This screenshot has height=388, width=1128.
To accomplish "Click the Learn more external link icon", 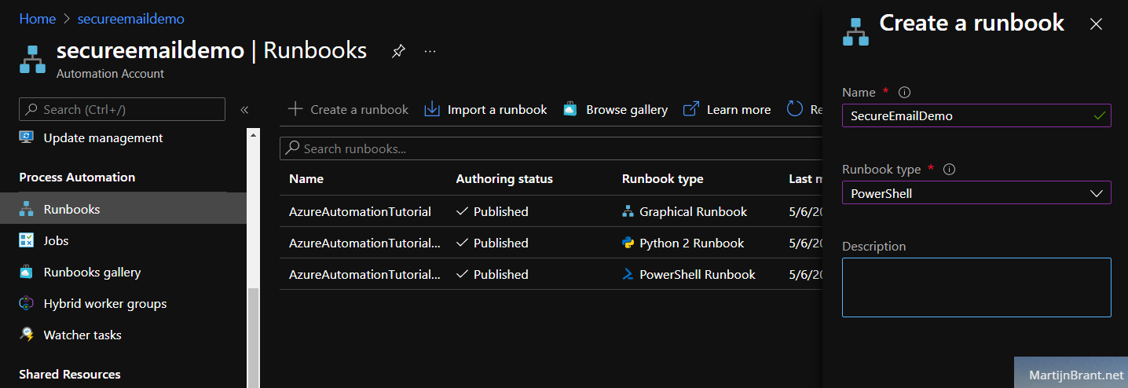I will [x=690, y=109].
